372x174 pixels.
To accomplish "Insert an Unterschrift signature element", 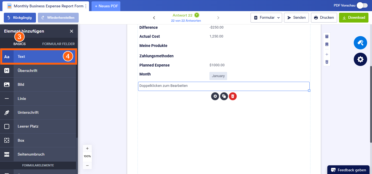I will coord(38,112).
